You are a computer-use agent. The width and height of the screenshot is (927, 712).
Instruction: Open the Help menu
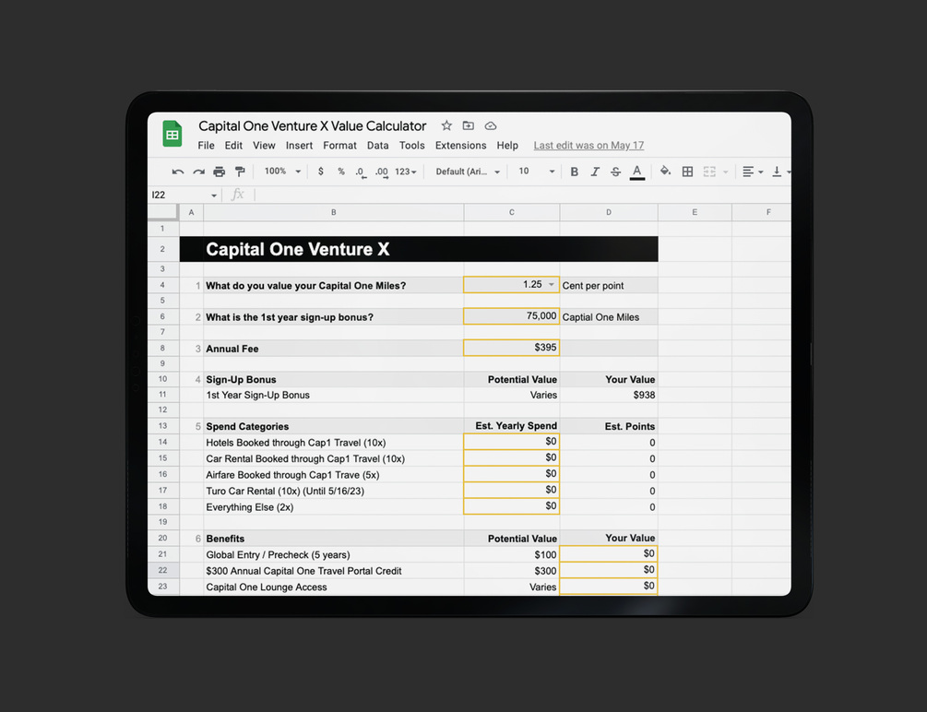(x=507, y=146)
